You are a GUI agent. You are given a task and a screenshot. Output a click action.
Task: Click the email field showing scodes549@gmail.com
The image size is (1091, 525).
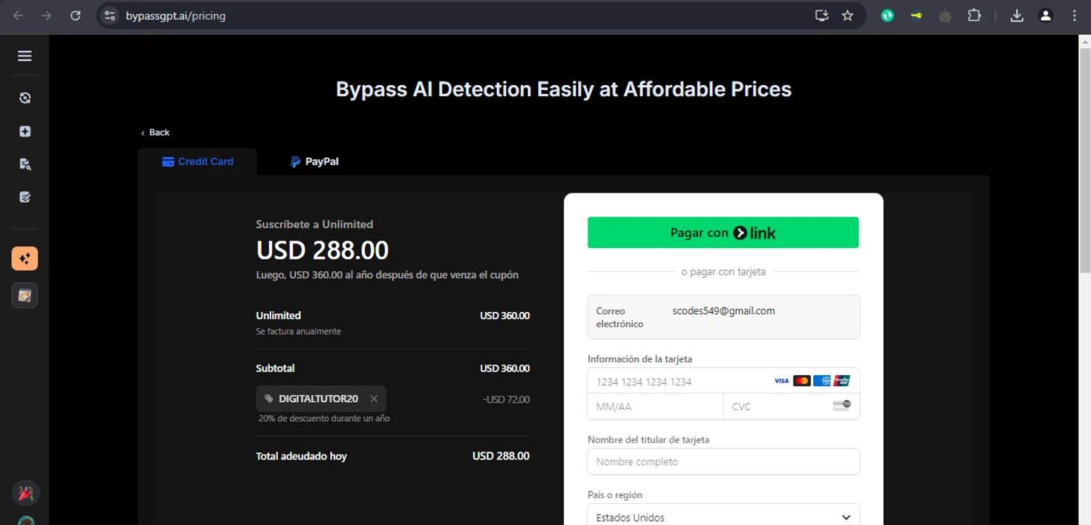pos(724,317)
